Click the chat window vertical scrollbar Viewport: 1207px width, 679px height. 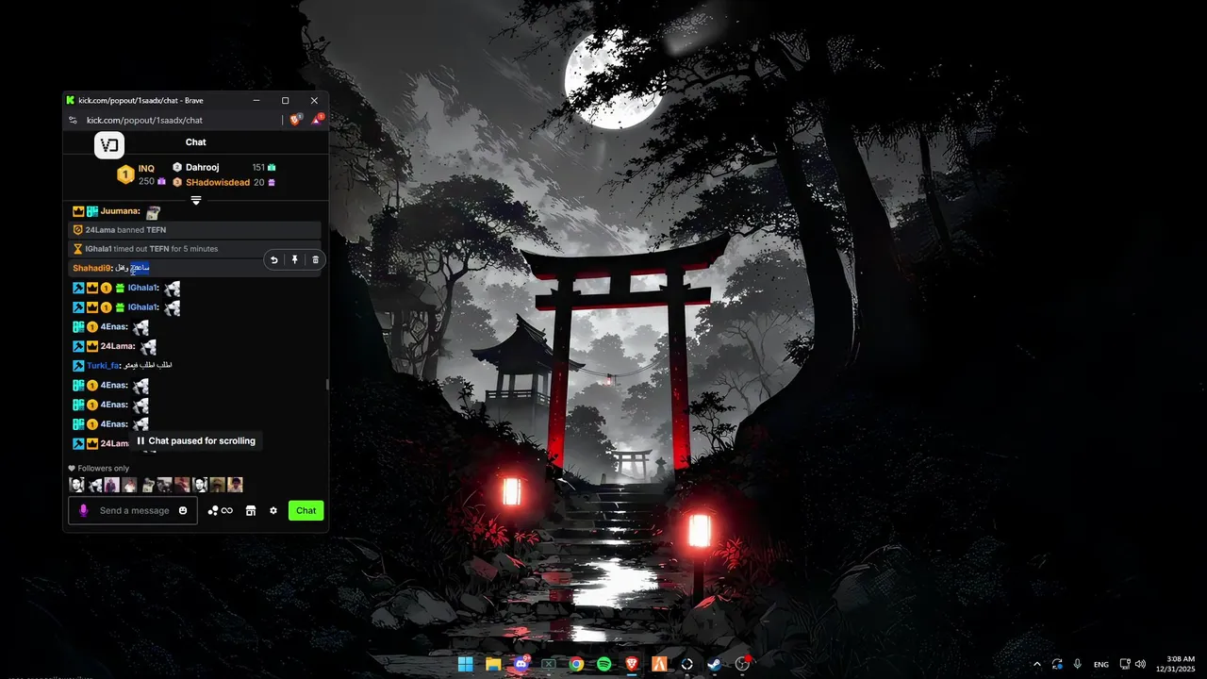click(x=327, y=384)
